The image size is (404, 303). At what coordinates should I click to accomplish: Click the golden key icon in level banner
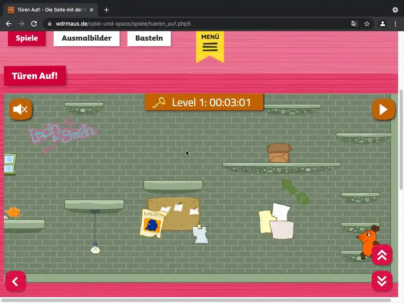(x=159, y=103)
